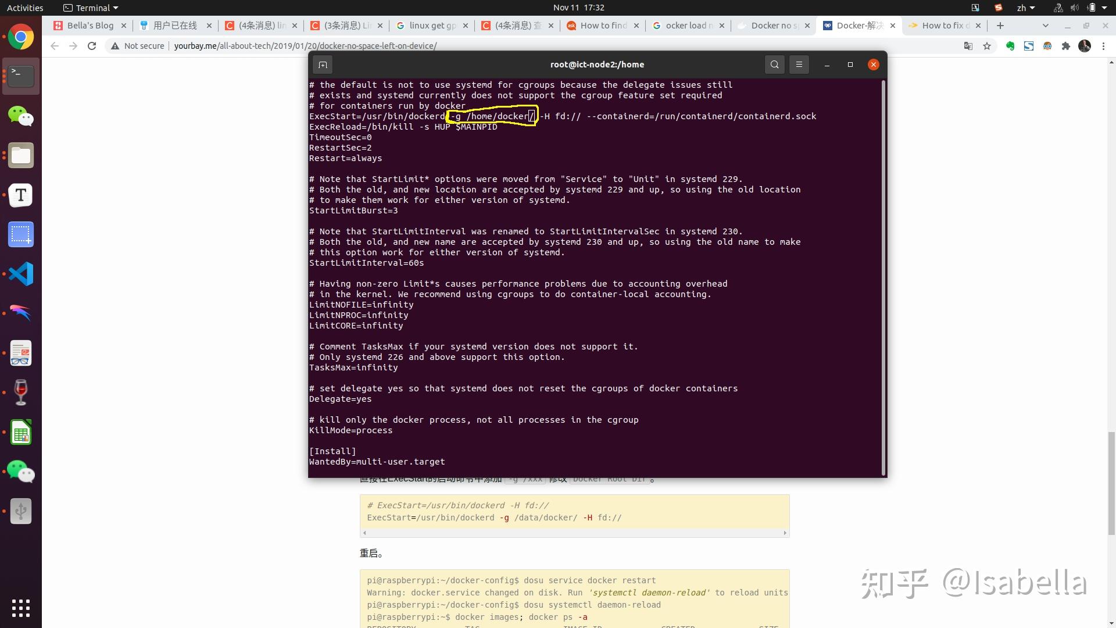Click the terminal search icon
The height and width of the screenshot is (628, 1116).
pyautogui.click(x=774, y=65)
